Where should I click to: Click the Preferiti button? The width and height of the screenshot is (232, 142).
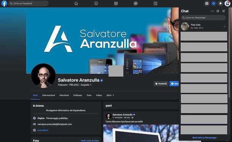click(x=161, y=84)
